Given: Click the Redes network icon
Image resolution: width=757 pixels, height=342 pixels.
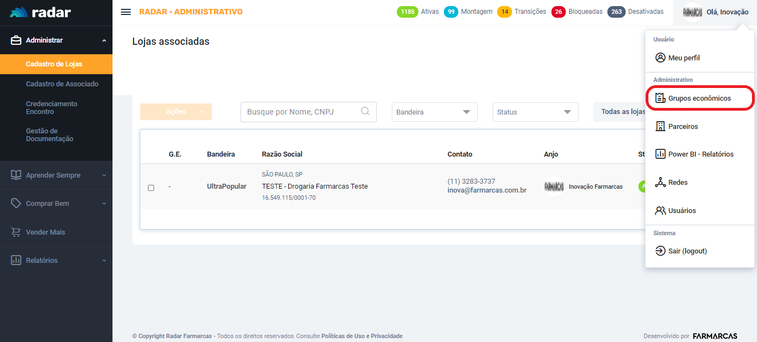Looking at the screenshot, I should pyautogui.click(x=660, y=183).
